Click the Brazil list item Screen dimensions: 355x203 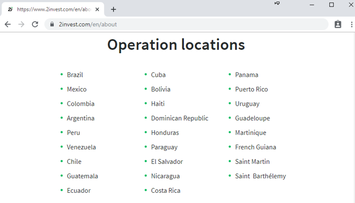[x=75, y=75]
